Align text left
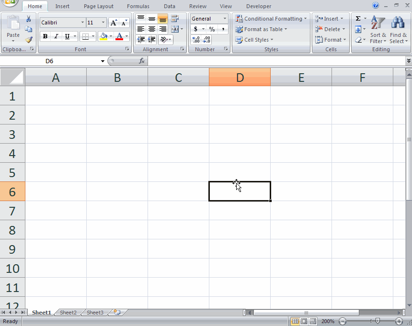412x326 pixels. click(x=141, y=29)
